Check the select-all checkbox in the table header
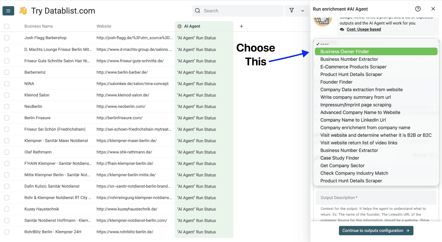 pos(7,26)
